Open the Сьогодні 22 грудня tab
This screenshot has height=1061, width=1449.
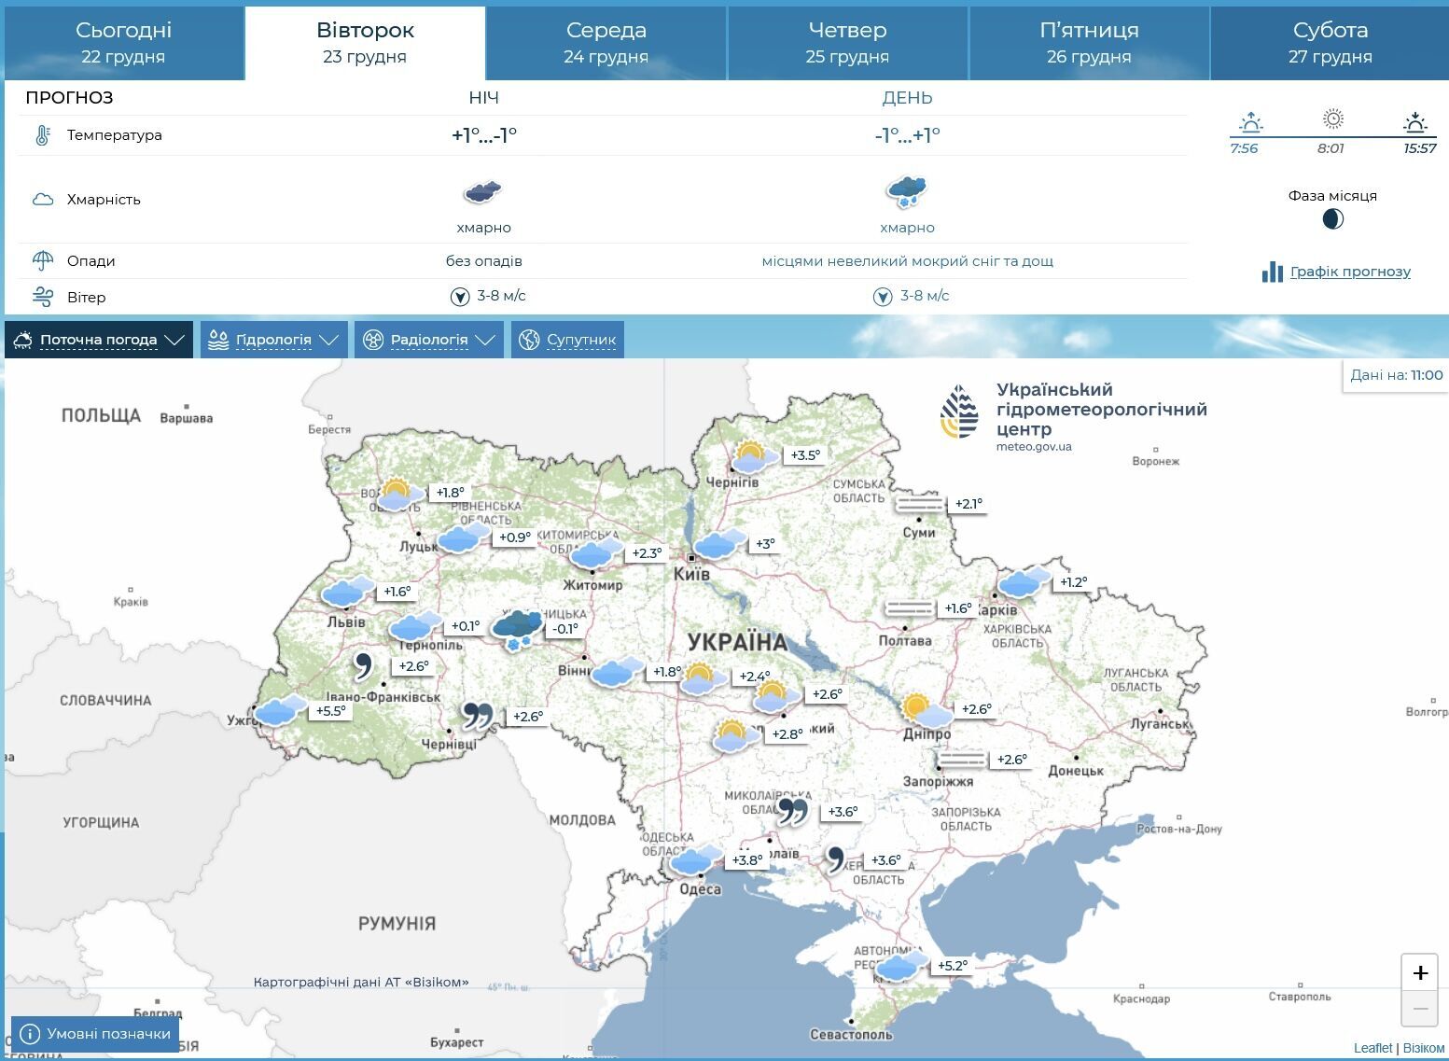point(123,43)
